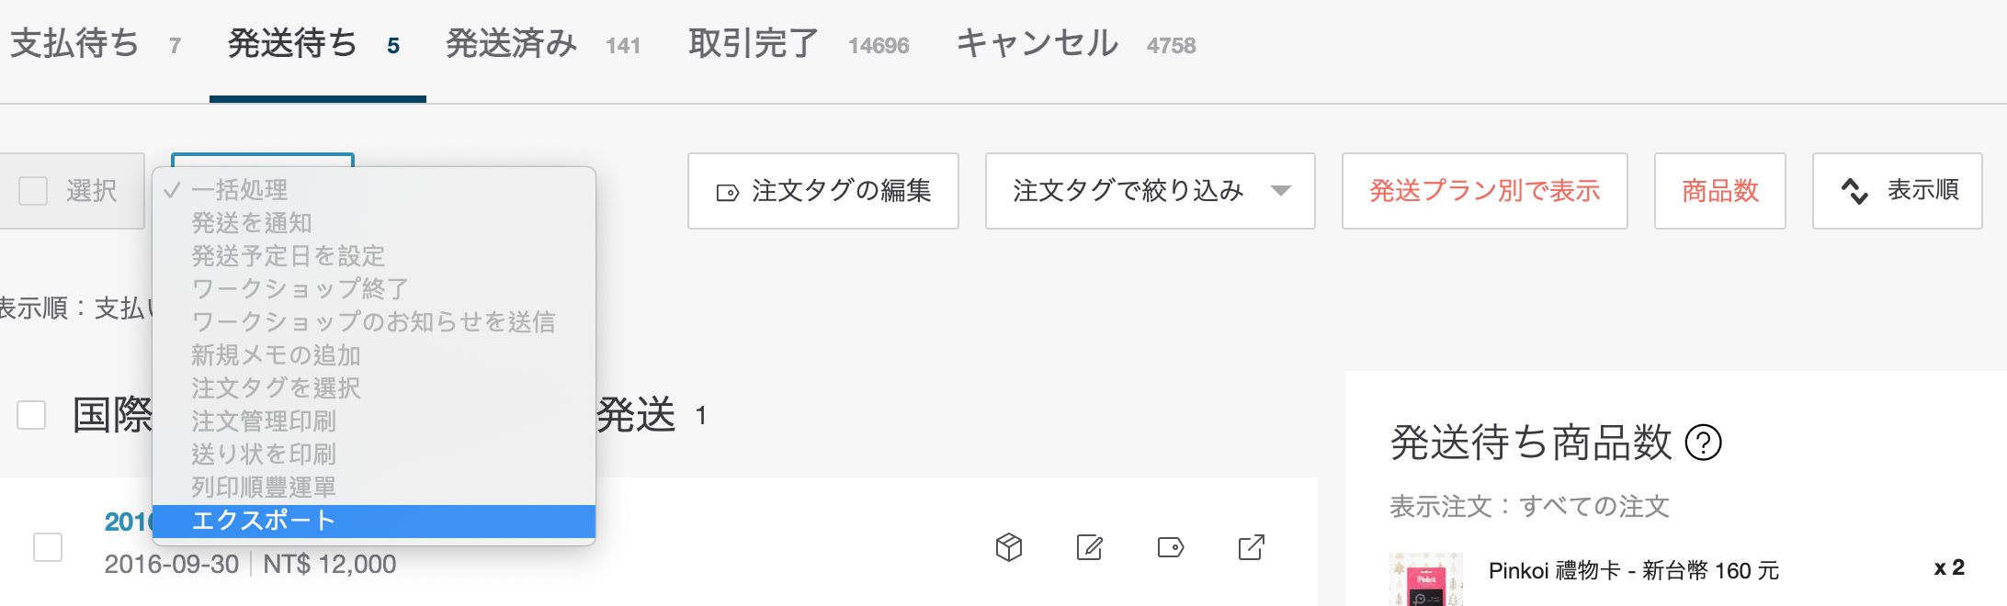Viewport: 2007px width, 606px height.
Task: Click the Pinkoi gift card product thumbnail
Action: pos(1425,579)
